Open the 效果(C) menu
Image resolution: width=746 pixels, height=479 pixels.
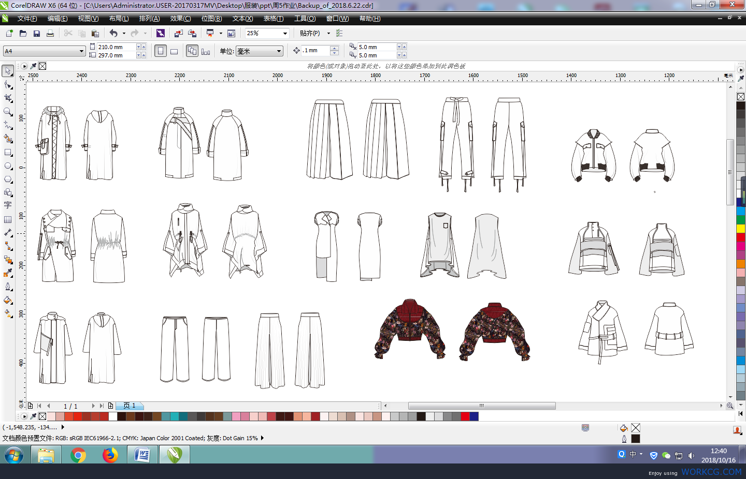click(180, 19)
